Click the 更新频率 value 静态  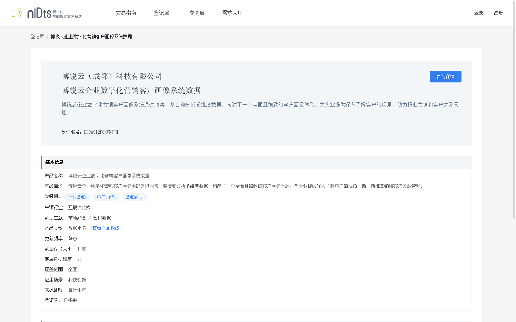tap(73, 239)
